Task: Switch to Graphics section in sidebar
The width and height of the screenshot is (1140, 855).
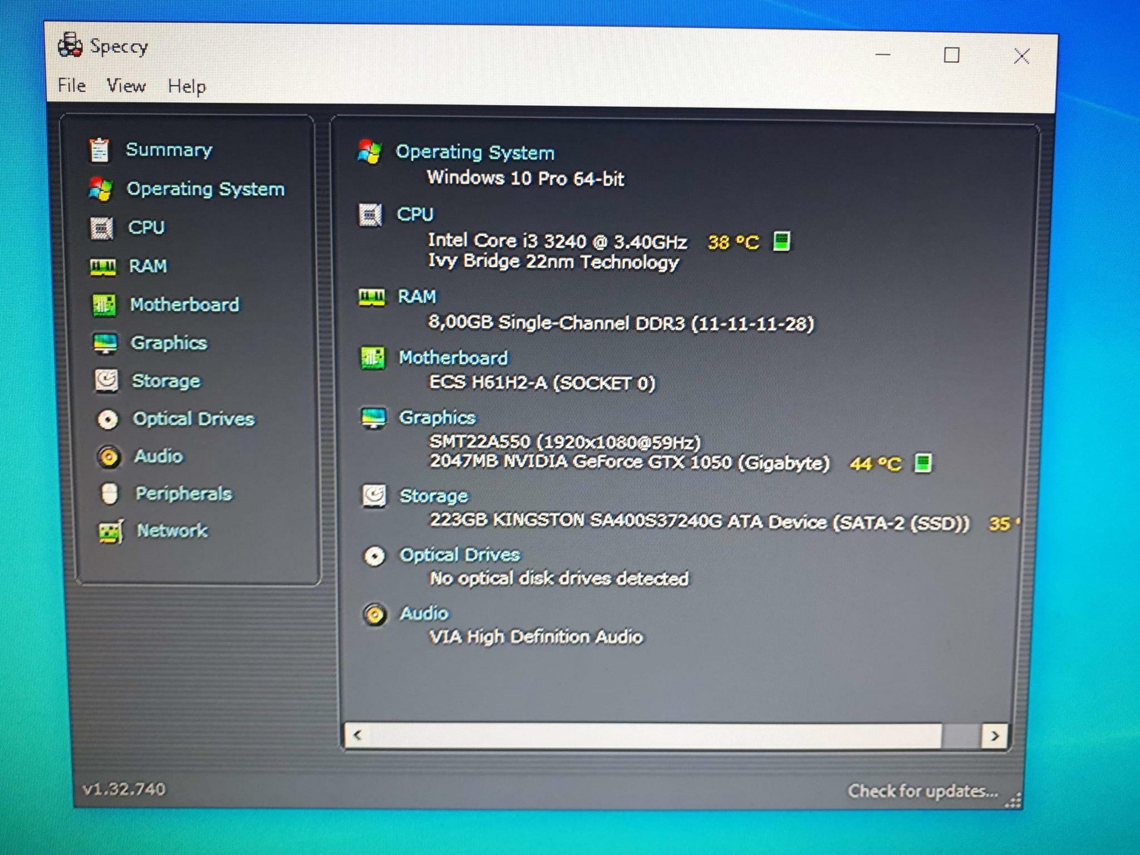Action: 169,343
